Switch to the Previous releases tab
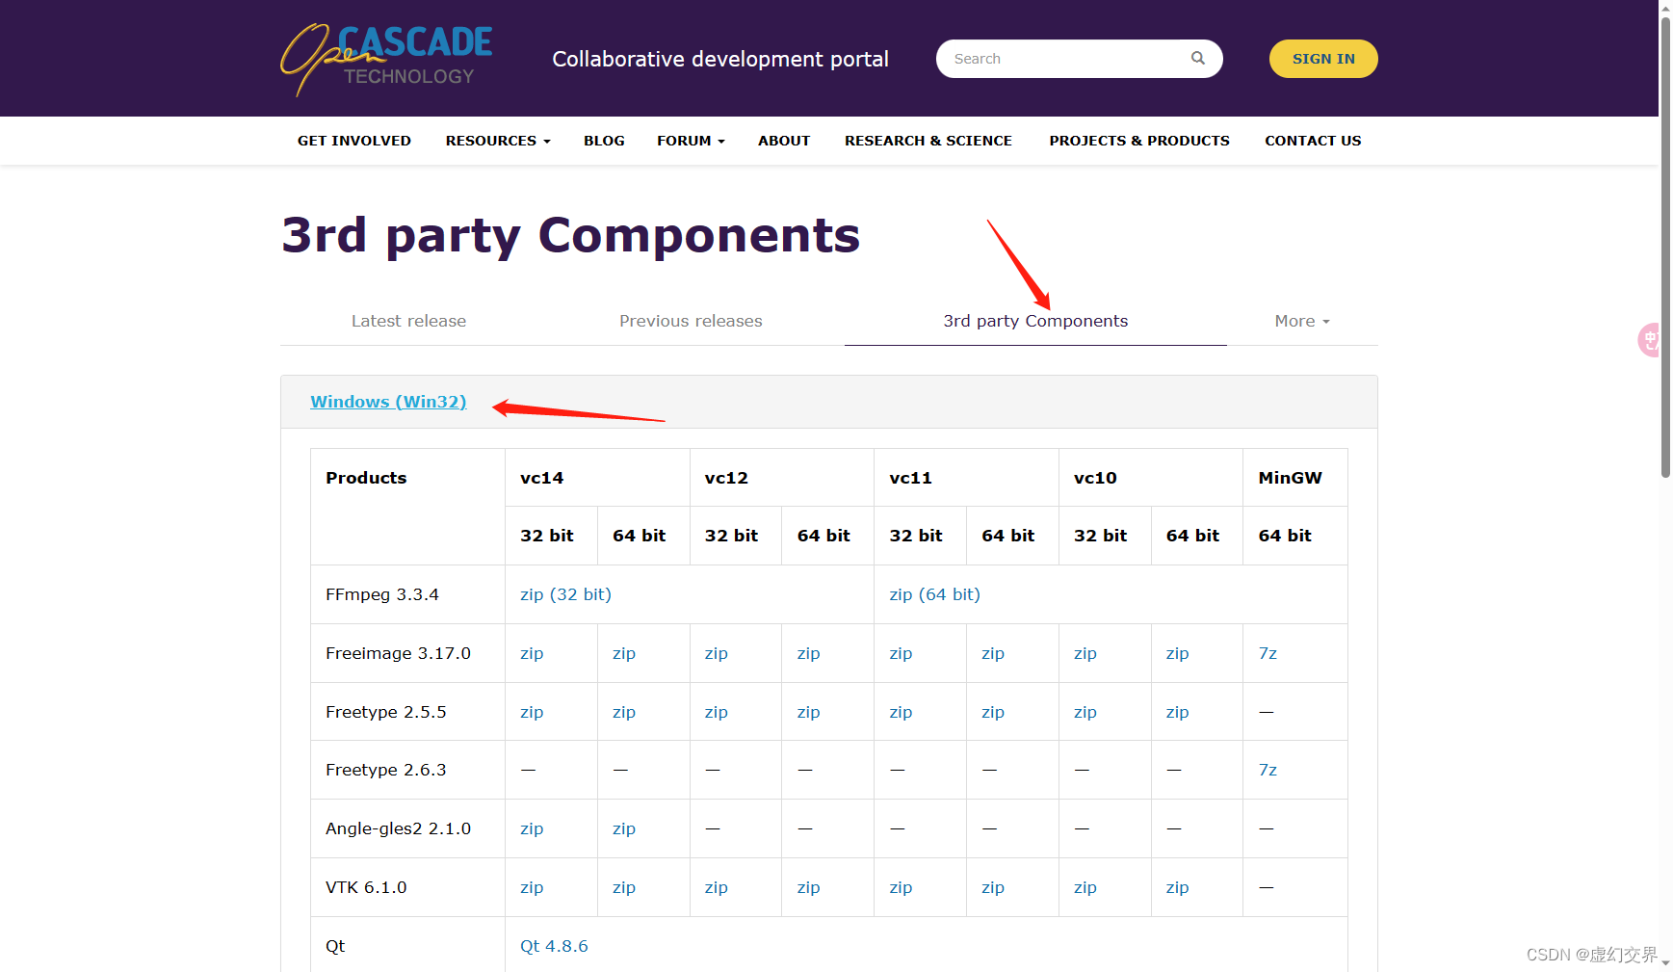 [691, 321]
